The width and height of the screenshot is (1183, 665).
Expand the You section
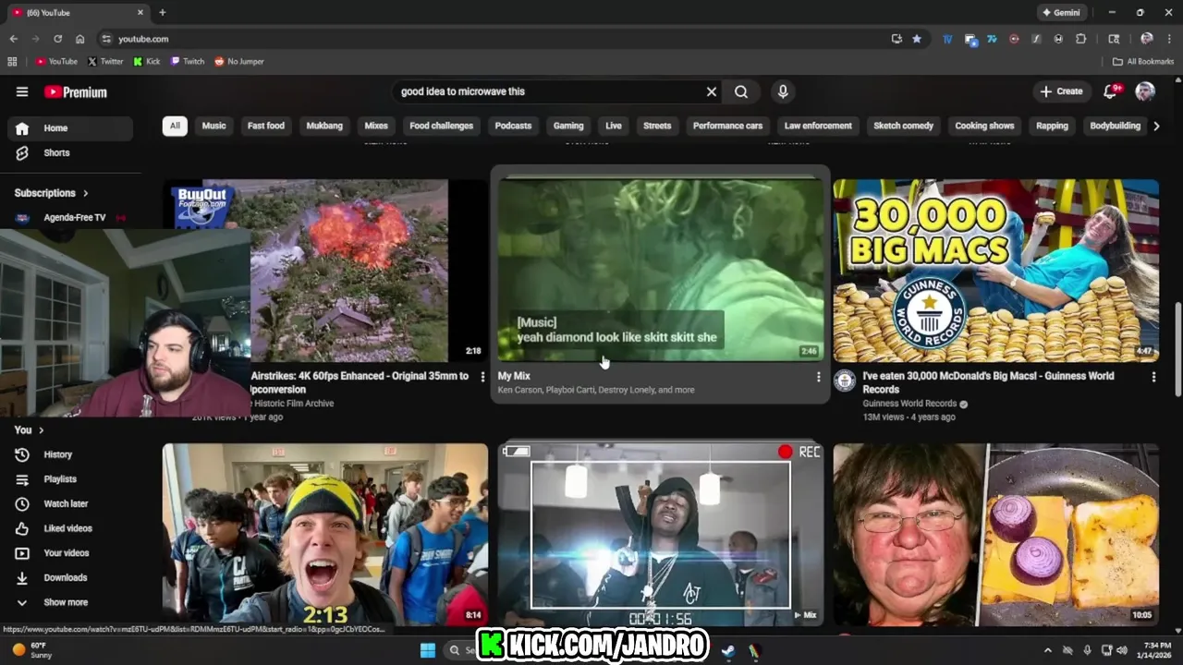point(30,429)
